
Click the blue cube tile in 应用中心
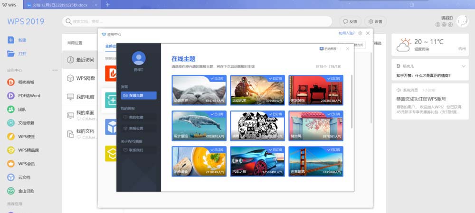coord(111,127)
